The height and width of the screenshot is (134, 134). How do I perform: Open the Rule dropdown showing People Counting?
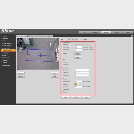72,39
